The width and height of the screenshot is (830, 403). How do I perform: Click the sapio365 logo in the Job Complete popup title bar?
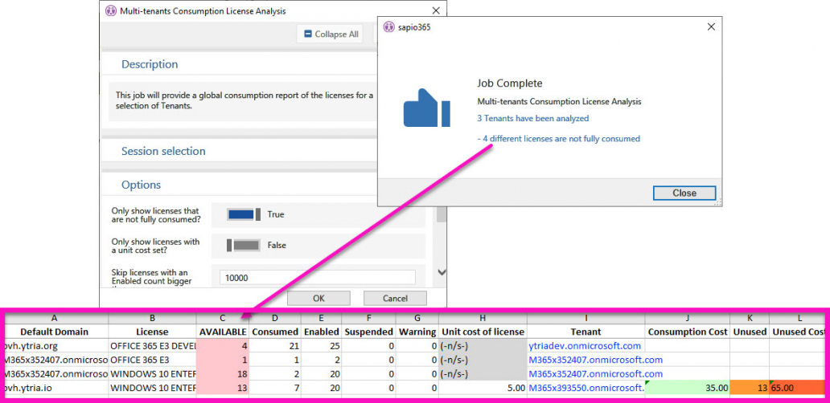[x=388, y=27]
